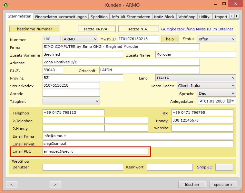Switch to Finanzdaten-Verarbeitungen tab
Image resolution: width=245 pixels, height=193 pixels.
(x=61, y=17)
